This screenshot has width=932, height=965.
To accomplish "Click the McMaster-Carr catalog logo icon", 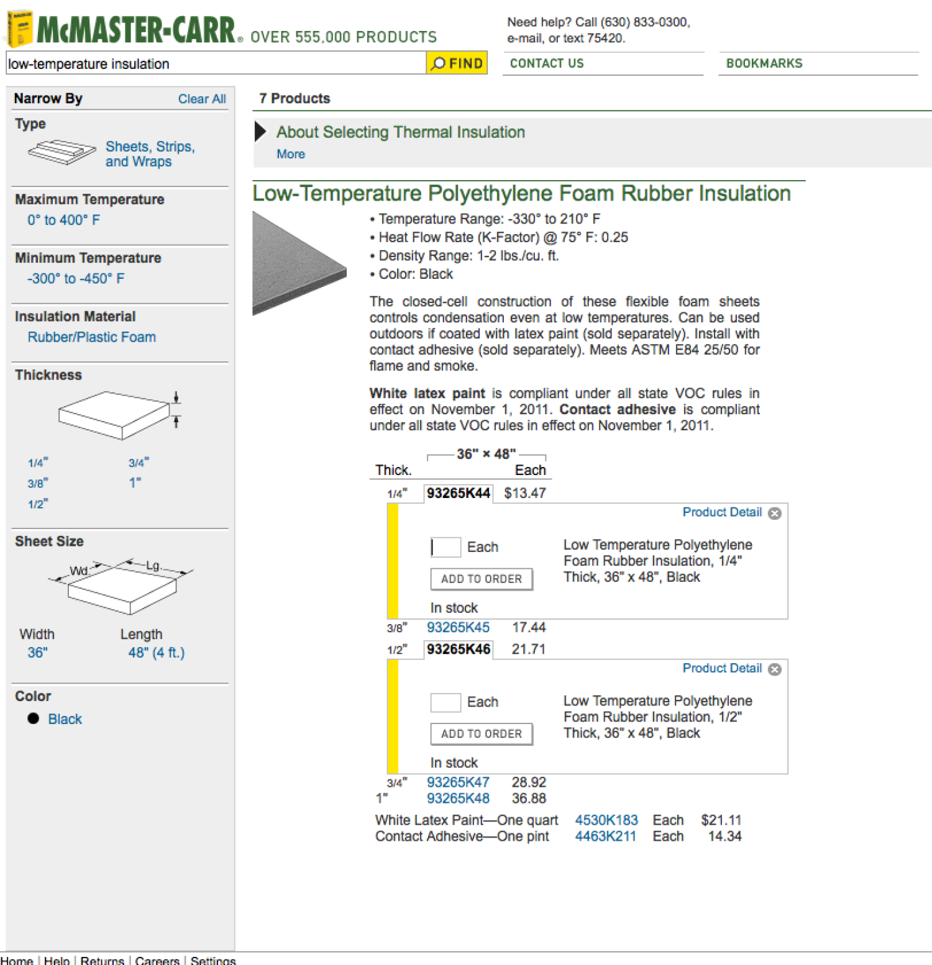I will (19, 29).
